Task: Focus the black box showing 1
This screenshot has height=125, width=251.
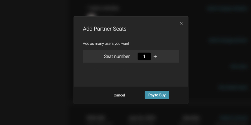Action: tap(144, 56)
